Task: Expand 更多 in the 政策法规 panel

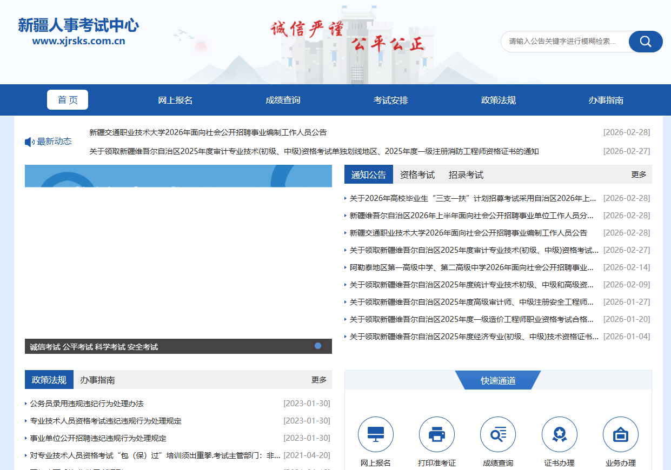Action: coord(318,380)
